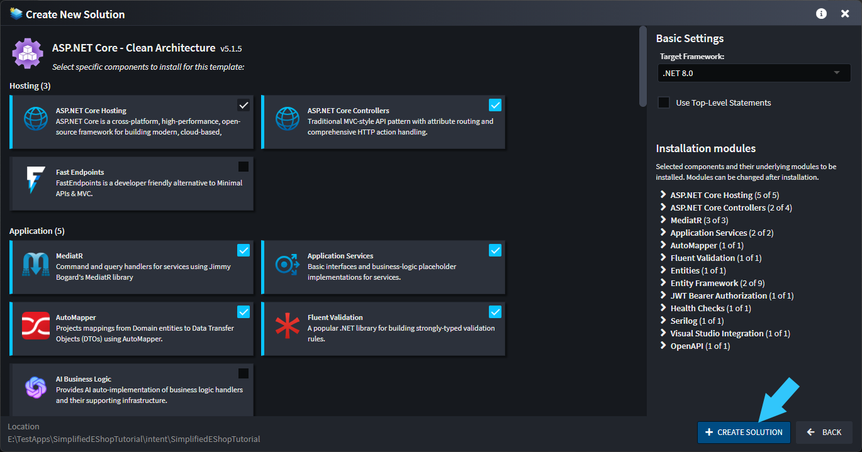Expand Visual Studio Integration node
Image resolution: width=862 pixels, height=452 pixels.
point(663,333)
